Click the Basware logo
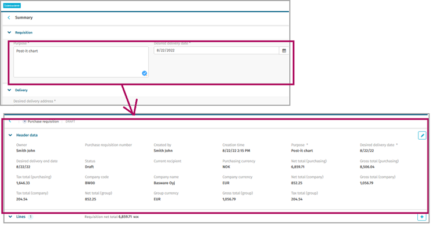Viewport: 434px width, 227px height. (12, 6)
